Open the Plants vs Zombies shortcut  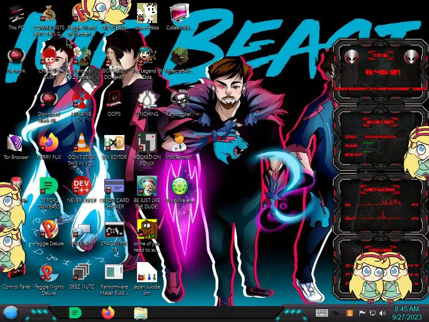[x=82, y=64]
